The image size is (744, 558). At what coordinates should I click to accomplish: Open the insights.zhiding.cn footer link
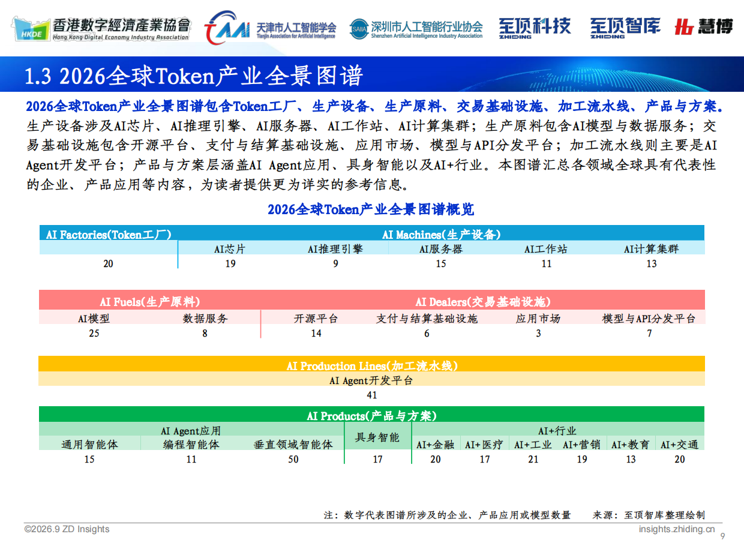point(677,529)
